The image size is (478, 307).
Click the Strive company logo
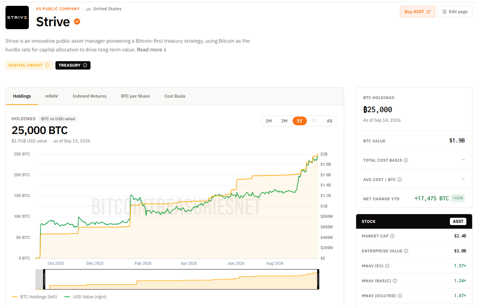pos(17,17)
